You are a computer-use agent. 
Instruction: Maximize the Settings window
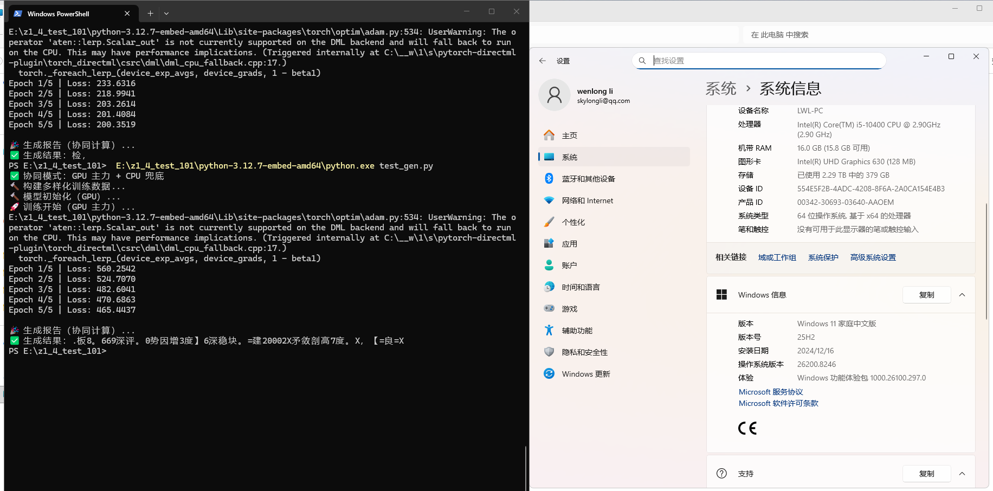point(951,56)
